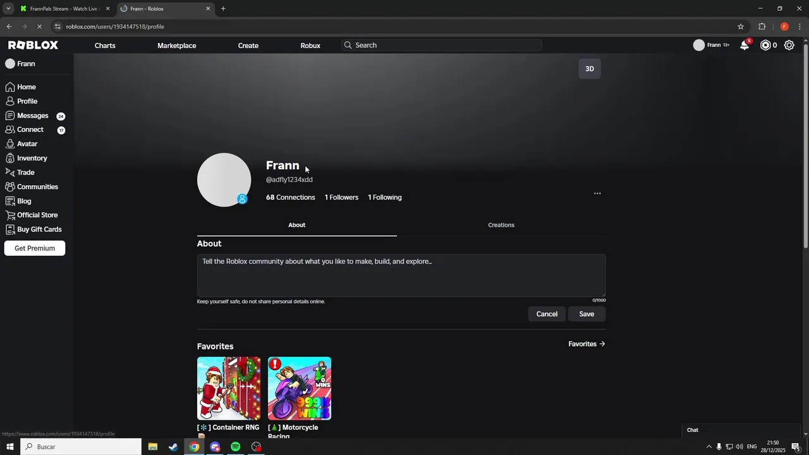The height and width of the screenshot is (455, 809).
Task: Open the Windows Start menu
Action: 9,447
